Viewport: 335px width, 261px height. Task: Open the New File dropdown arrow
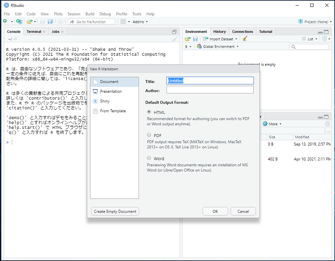point(12,22)
